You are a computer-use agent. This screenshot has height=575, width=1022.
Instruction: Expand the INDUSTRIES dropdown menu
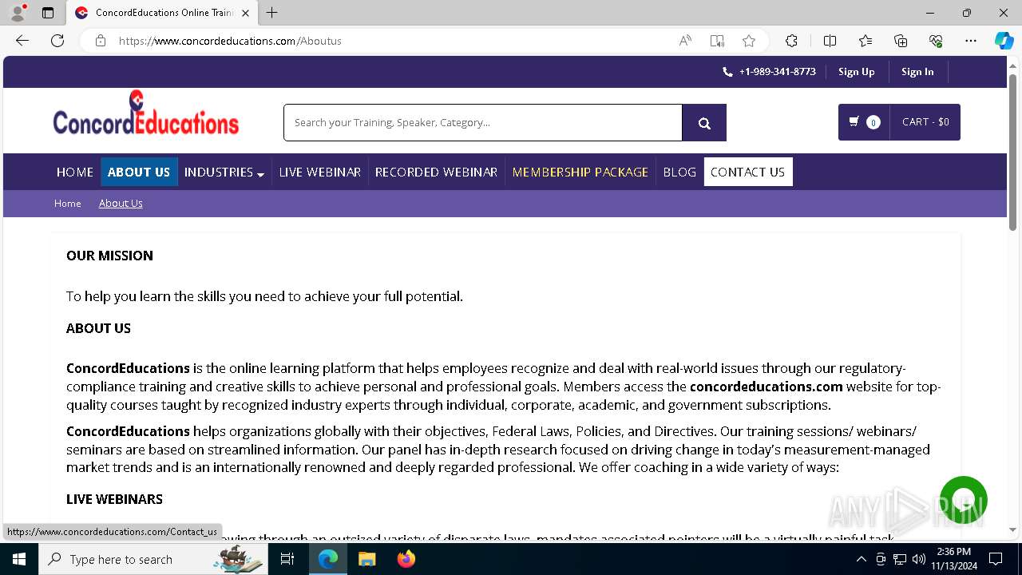tap(224, 172)
